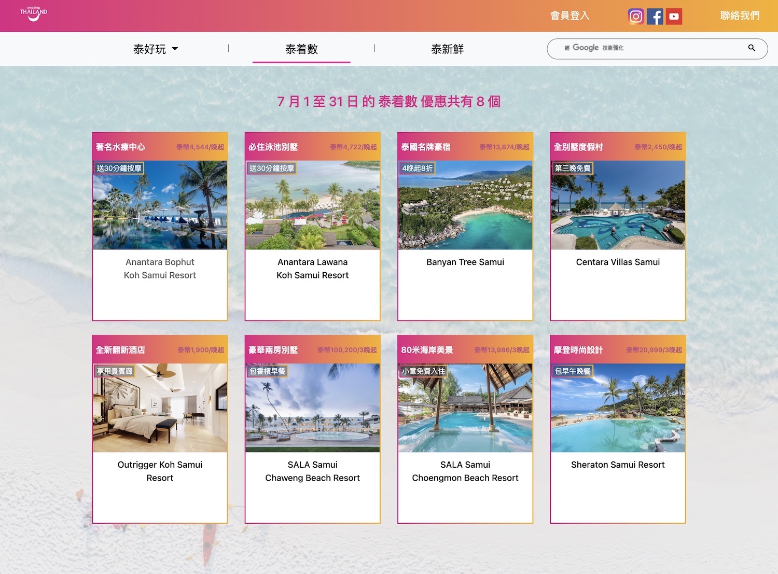Click the 4晚起8折 promo badge
This screenshot has height=574, width=778.
coord(418,168)
